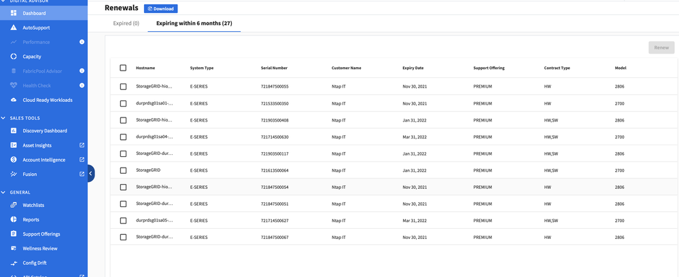Click the Discovery Dashboard icon
The image size is (679, 277).
pos(14,130)
